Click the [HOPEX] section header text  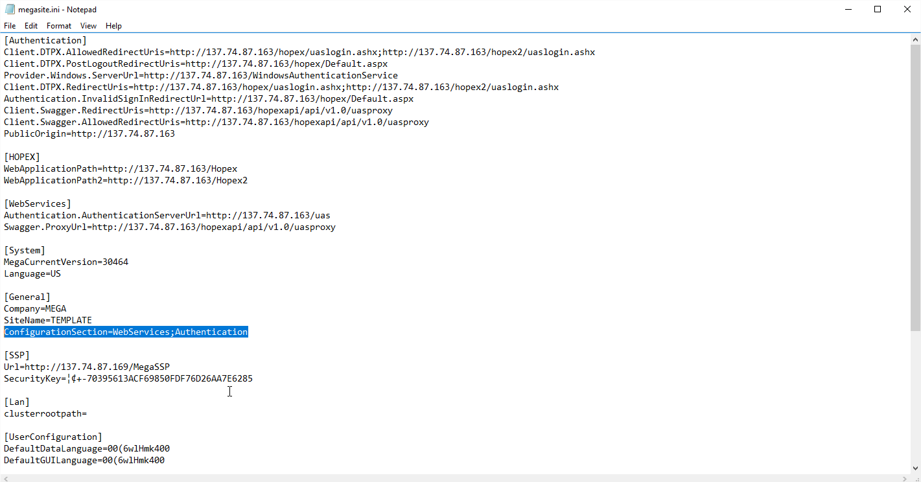coord(22,157)
